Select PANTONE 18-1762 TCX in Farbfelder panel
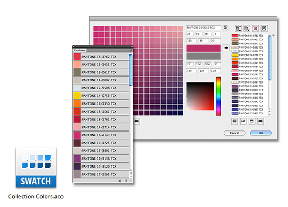The width and height of the screenshot is (288, 207). click(101, 57)
